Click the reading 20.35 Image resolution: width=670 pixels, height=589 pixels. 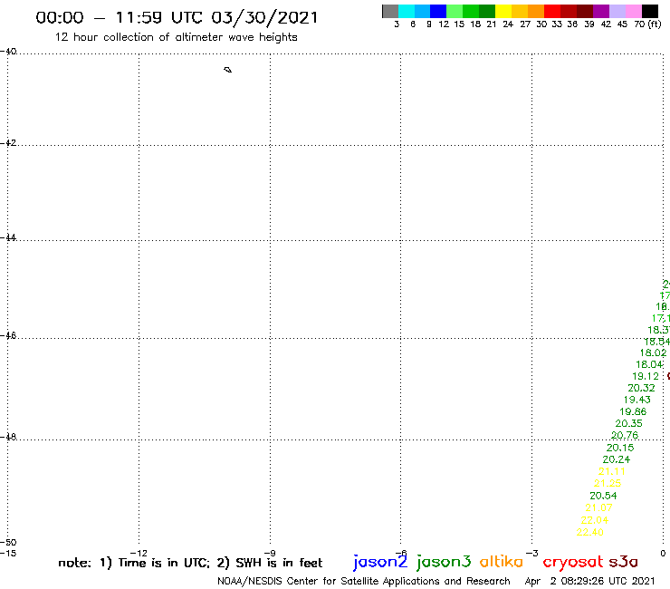628,423
